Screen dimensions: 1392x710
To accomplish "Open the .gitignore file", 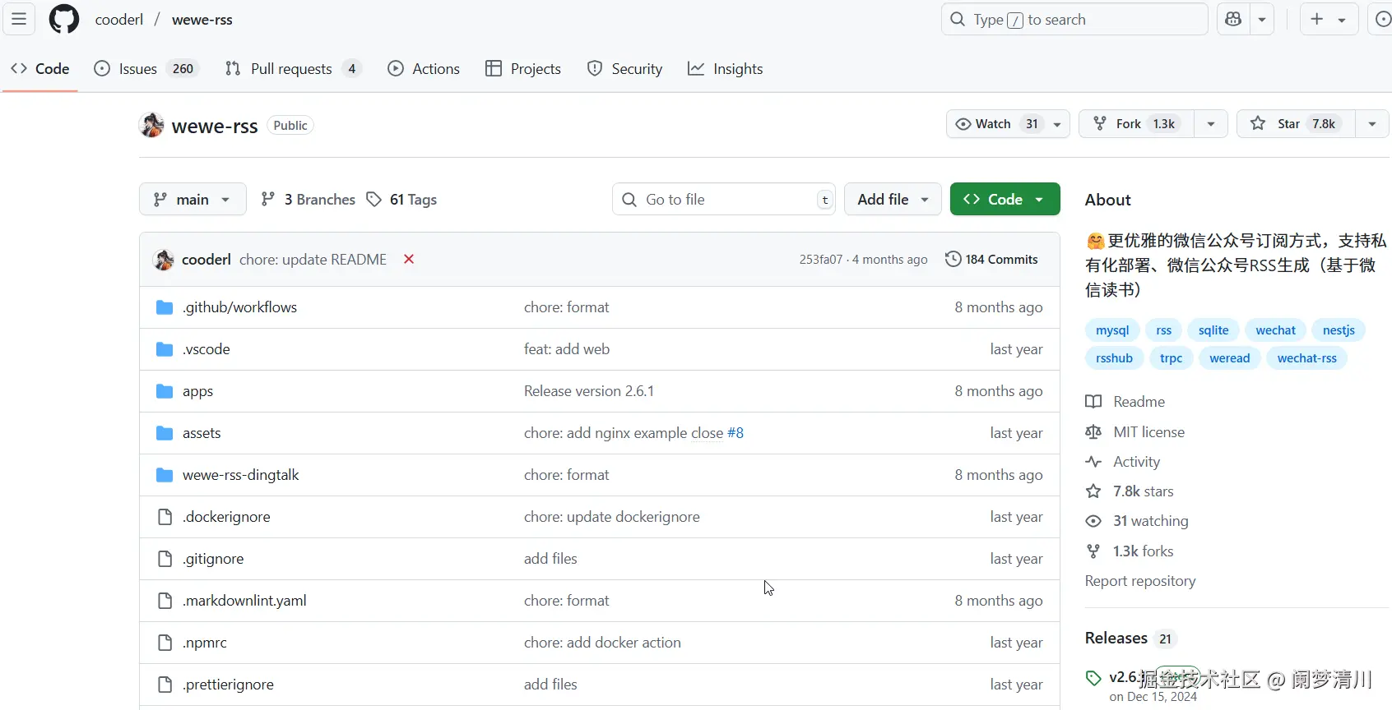I will [x=213, y=559].
